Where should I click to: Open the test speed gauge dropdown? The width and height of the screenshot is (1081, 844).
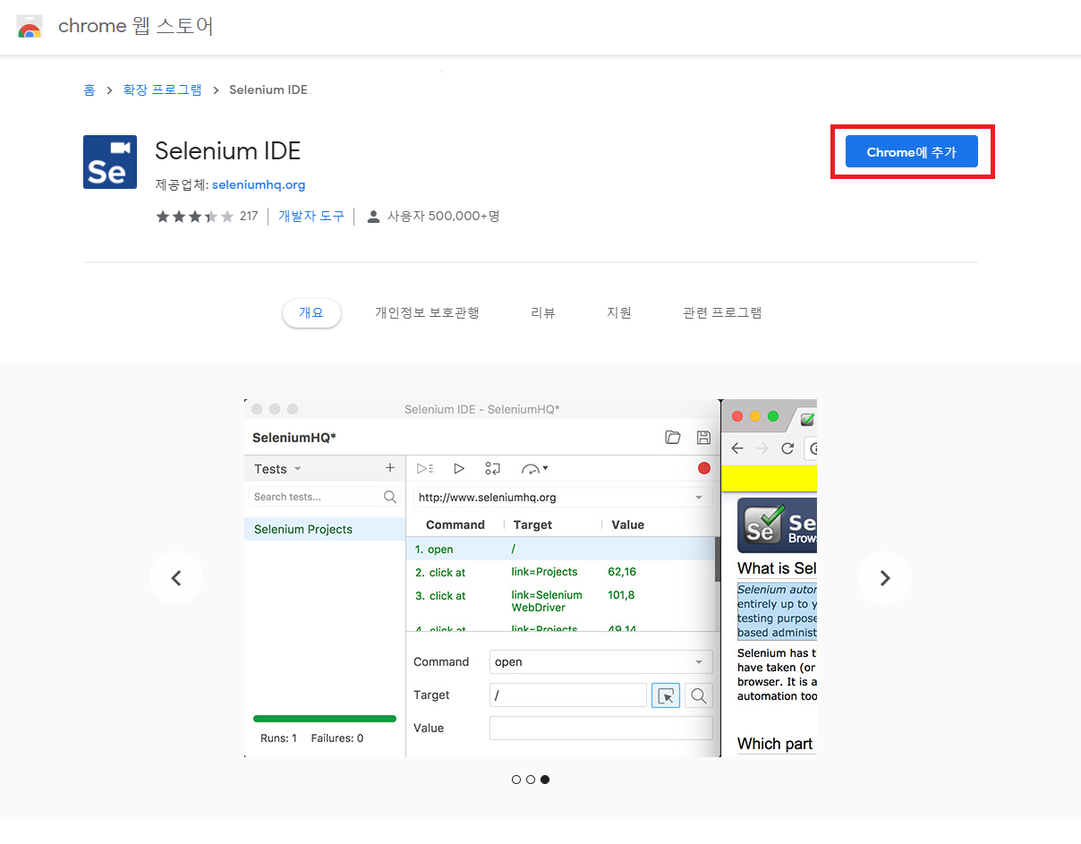(535, 468)
